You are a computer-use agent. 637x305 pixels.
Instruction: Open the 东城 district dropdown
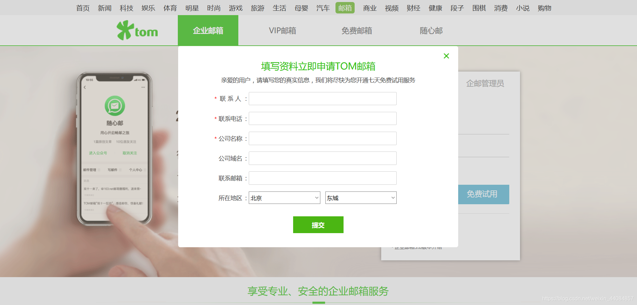[x=360, y=198]
